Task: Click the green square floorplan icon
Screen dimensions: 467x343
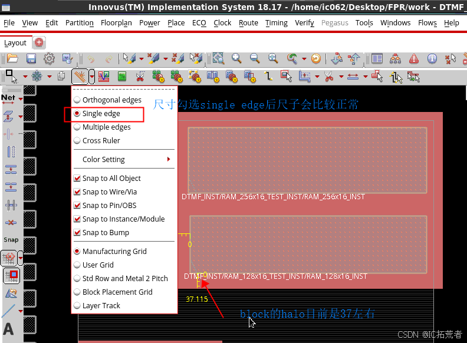Action: [x=122, y=77]
